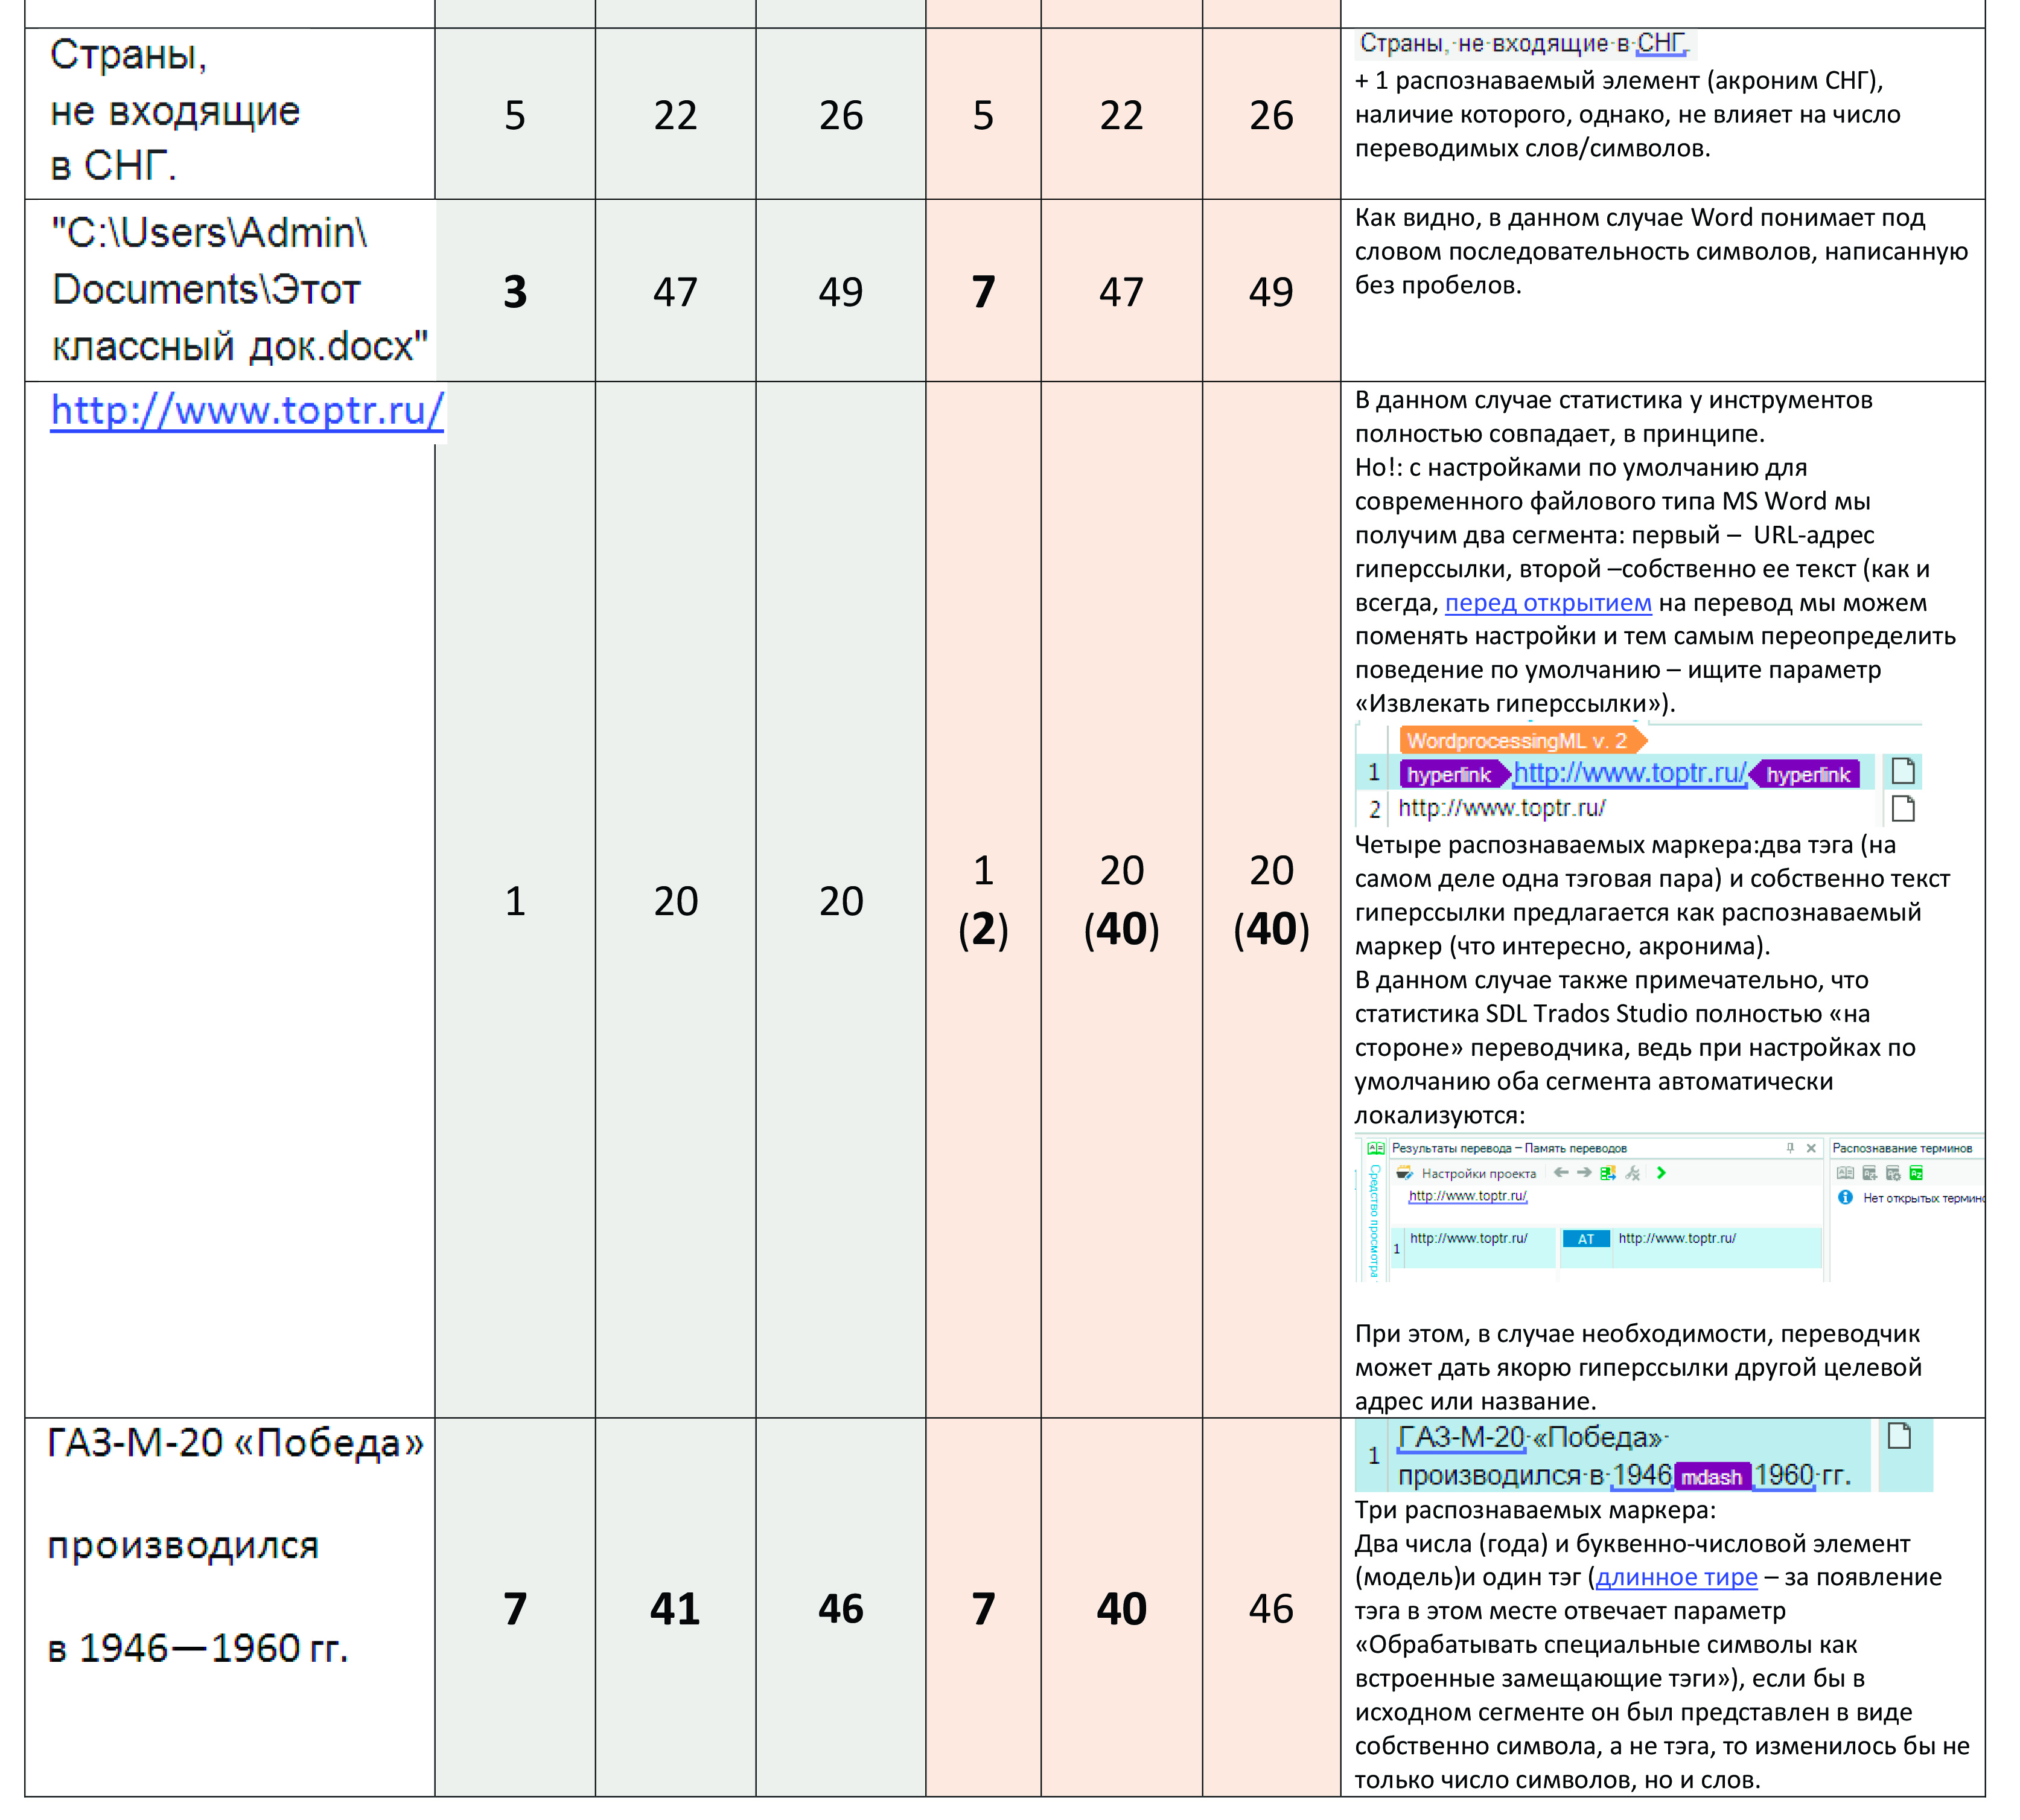Screen dimensions: 2020x1820
Task: Click the green chevron in translation results toolbar
Action: tap(1661, 1173)
